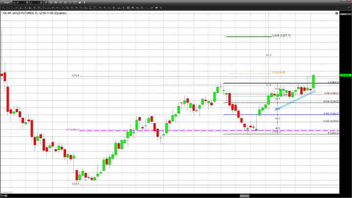Screen dimensions: 352x198
Task: Select the vertical line drawing tool
Action: (x=12, y=8)
